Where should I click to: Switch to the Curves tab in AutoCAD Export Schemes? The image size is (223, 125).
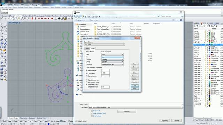coord(93,48)
